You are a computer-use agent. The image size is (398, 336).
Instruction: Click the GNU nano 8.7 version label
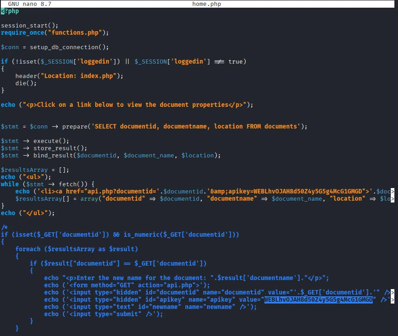tap(29, 4)
